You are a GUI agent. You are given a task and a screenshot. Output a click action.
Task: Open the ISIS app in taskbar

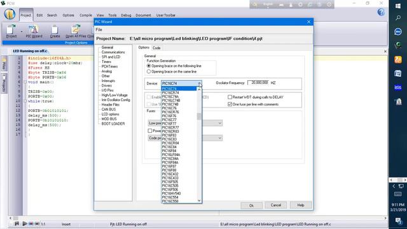tap(398, 88)
